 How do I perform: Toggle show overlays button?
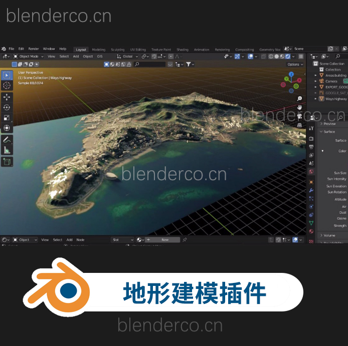coord(251,57)
